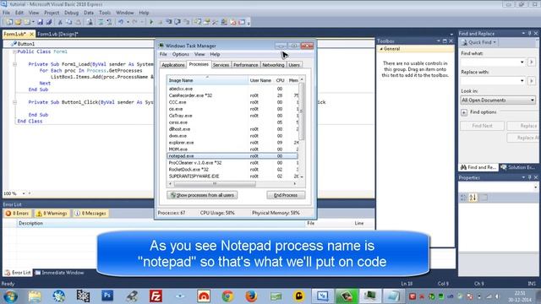Click the Categorized sort icon in Properties
The width and height of the screenshot is (541, 304).
pos(463,198)
